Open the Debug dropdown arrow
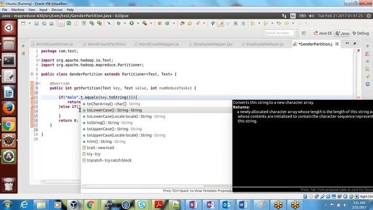Image resolution: width=373 pixels, height=210 pixels. click(x=125, y=23)
